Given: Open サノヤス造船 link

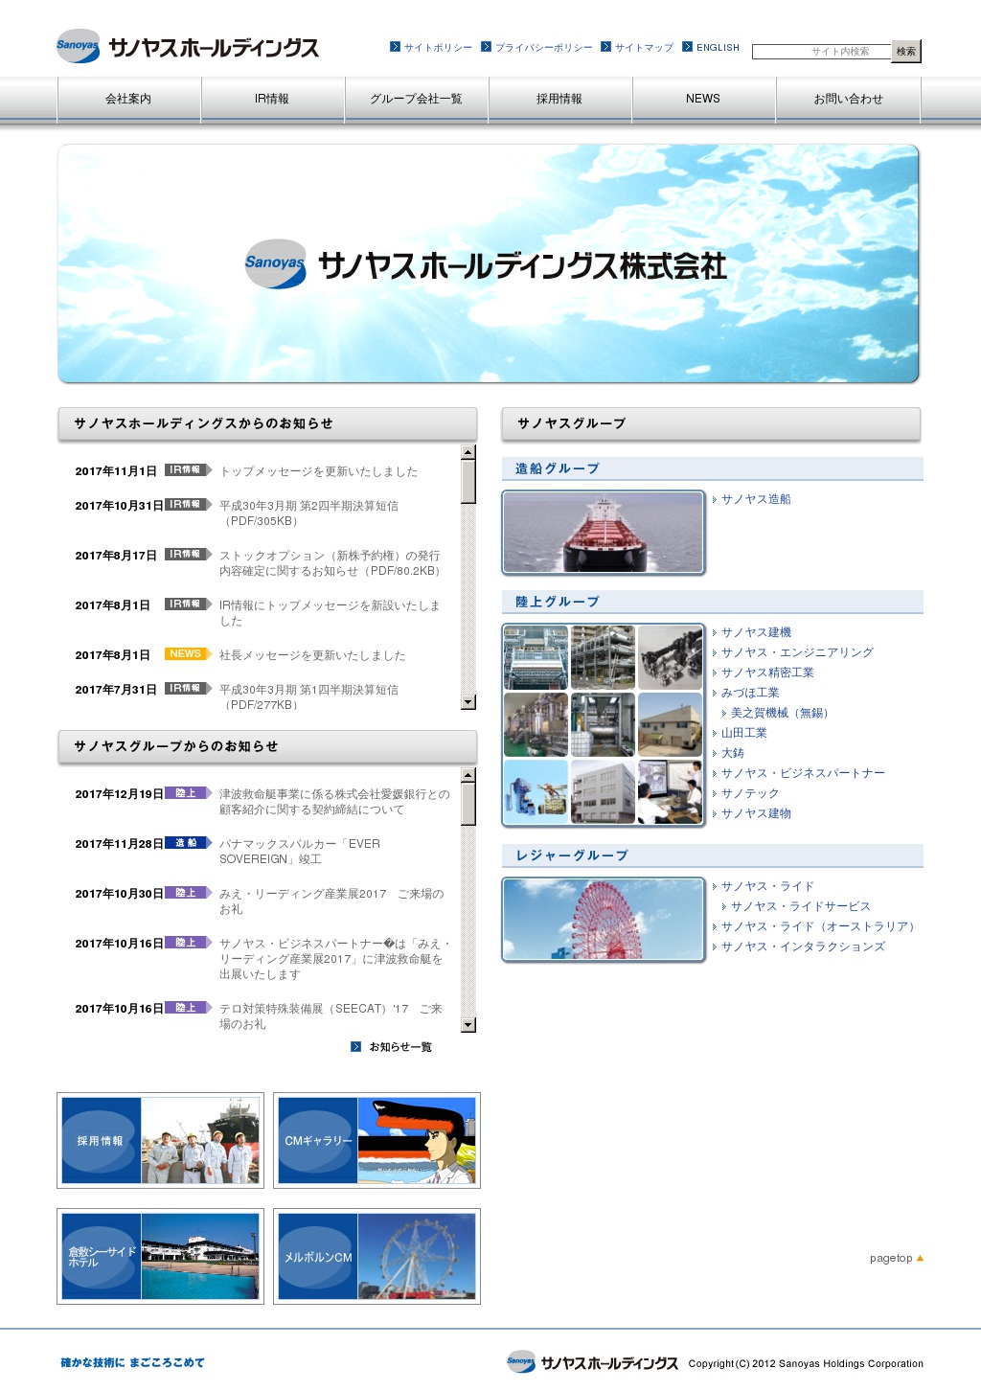Looking at the screenshot, I should 756,499.
